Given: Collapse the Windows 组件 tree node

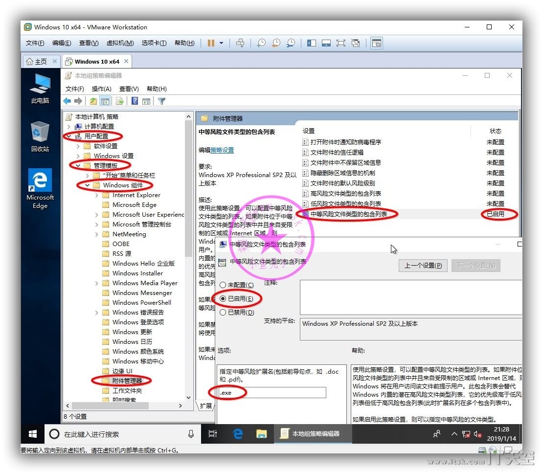Looking at the screenshot, I should pos(87,185).
